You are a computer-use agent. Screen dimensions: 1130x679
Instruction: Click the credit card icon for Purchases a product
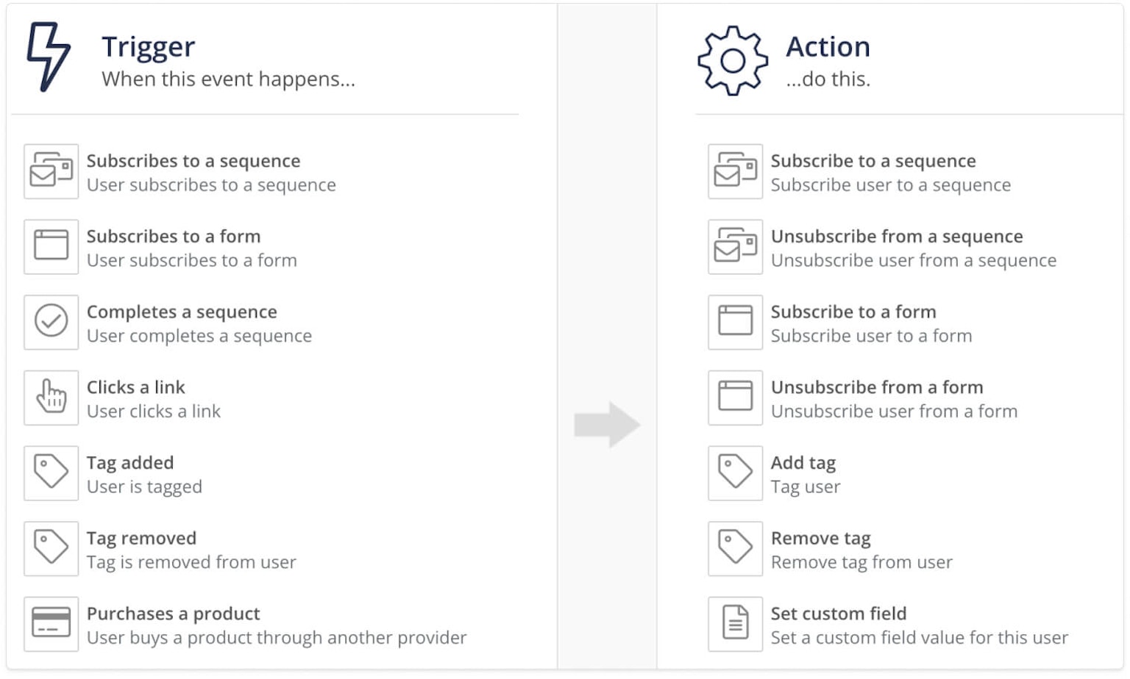click(51, 624)
